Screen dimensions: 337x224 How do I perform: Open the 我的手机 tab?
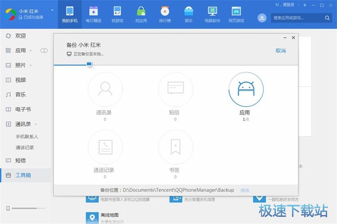(70, 14)
